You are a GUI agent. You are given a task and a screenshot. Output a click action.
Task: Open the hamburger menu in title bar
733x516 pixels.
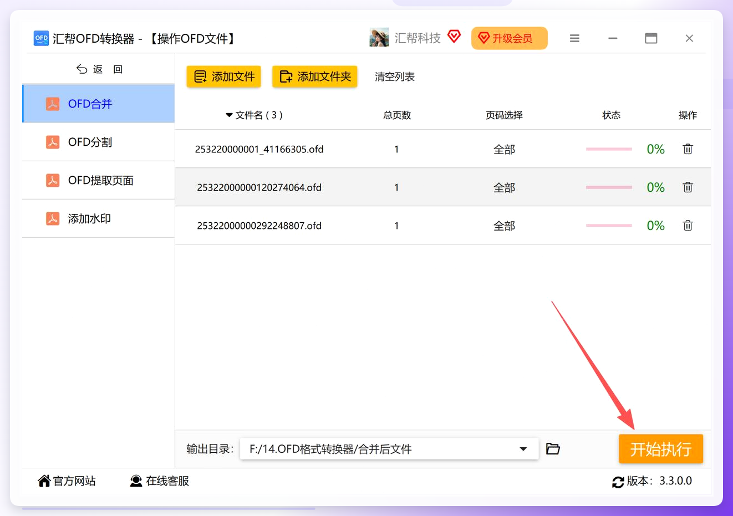point(574,38)
